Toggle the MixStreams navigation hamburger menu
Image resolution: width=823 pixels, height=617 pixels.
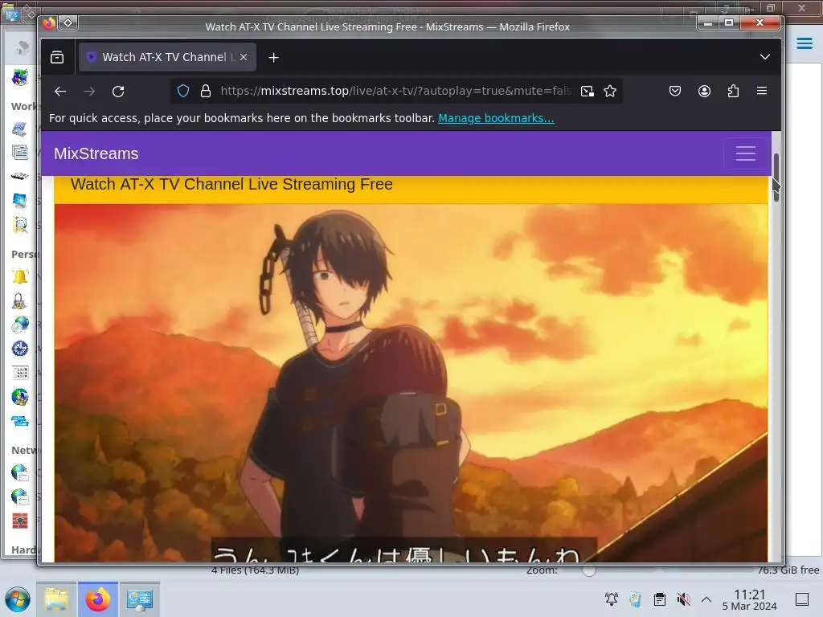(745, 153)
